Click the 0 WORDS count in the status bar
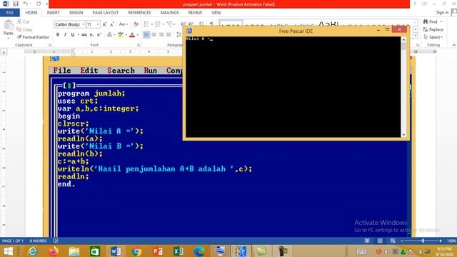The height and width of the screenshot is (257, 457). point(38,241)
